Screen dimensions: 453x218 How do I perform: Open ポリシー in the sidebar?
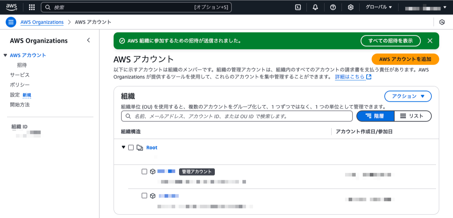point(20,85)
